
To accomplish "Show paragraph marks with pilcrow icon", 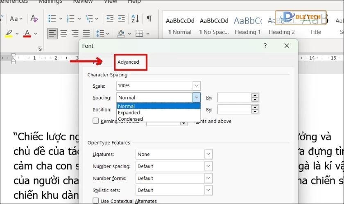I will (149, 19).
